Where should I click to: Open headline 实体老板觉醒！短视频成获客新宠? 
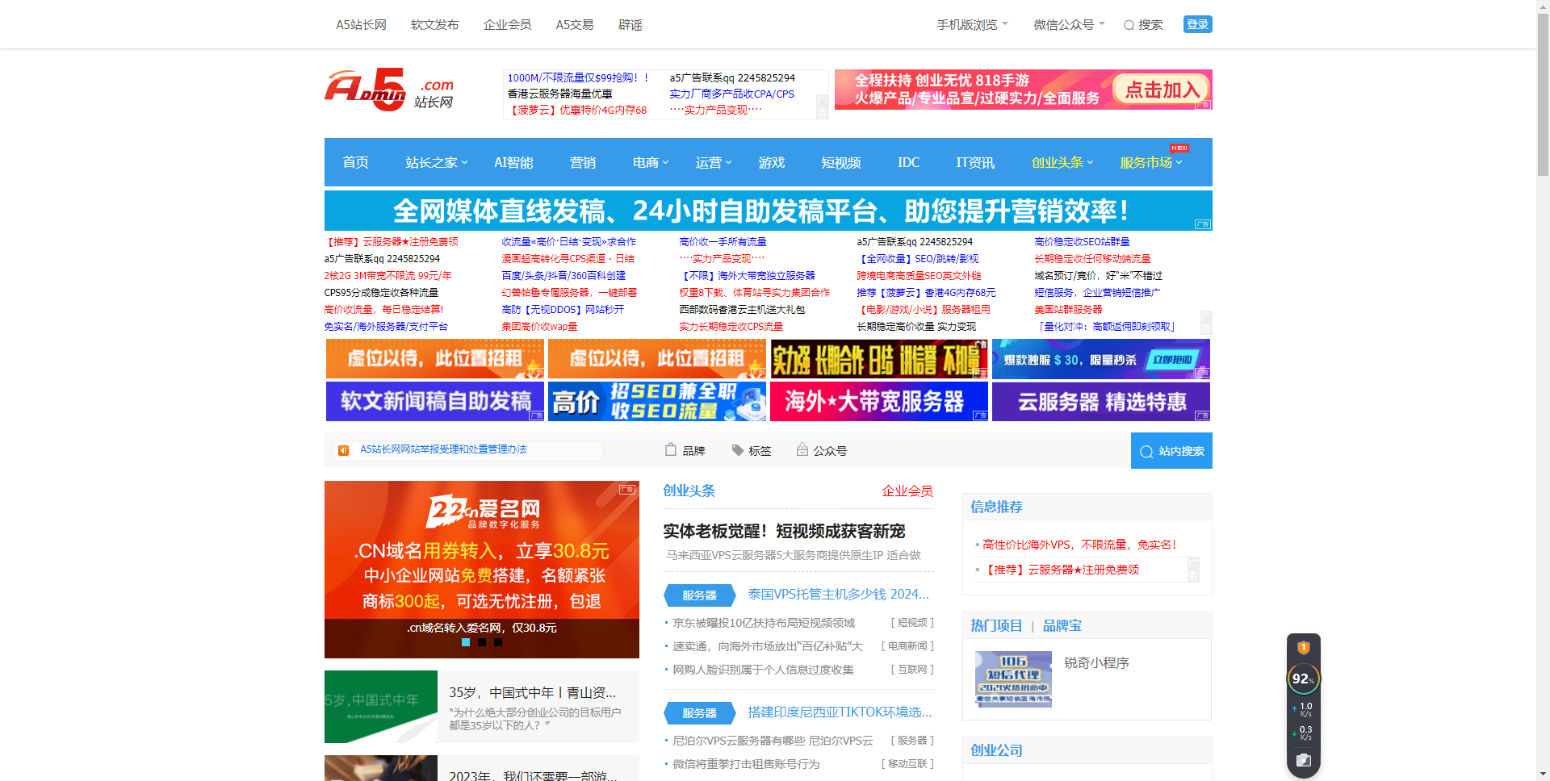pos(784,531)
